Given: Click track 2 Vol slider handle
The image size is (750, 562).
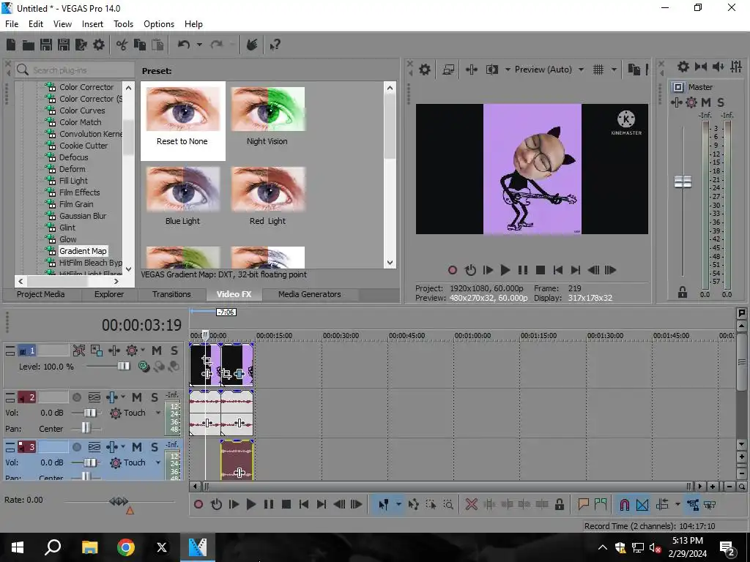Looking at the screenshot, I should click(90, 413).
